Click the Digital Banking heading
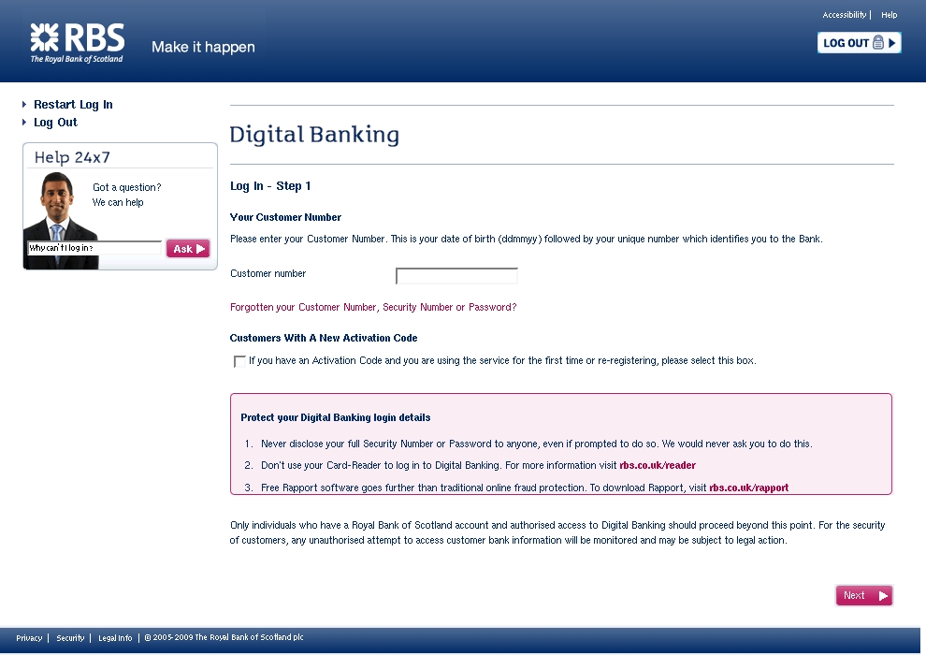 coord(314,135)
